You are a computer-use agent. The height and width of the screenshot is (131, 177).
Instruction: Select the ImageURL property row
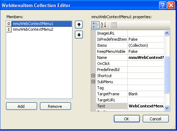[112, 33]
